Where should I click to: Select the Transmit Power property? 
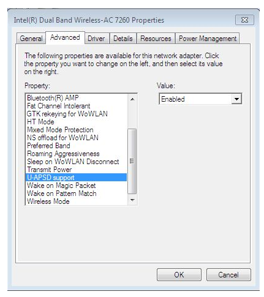[x=49, y=170]
